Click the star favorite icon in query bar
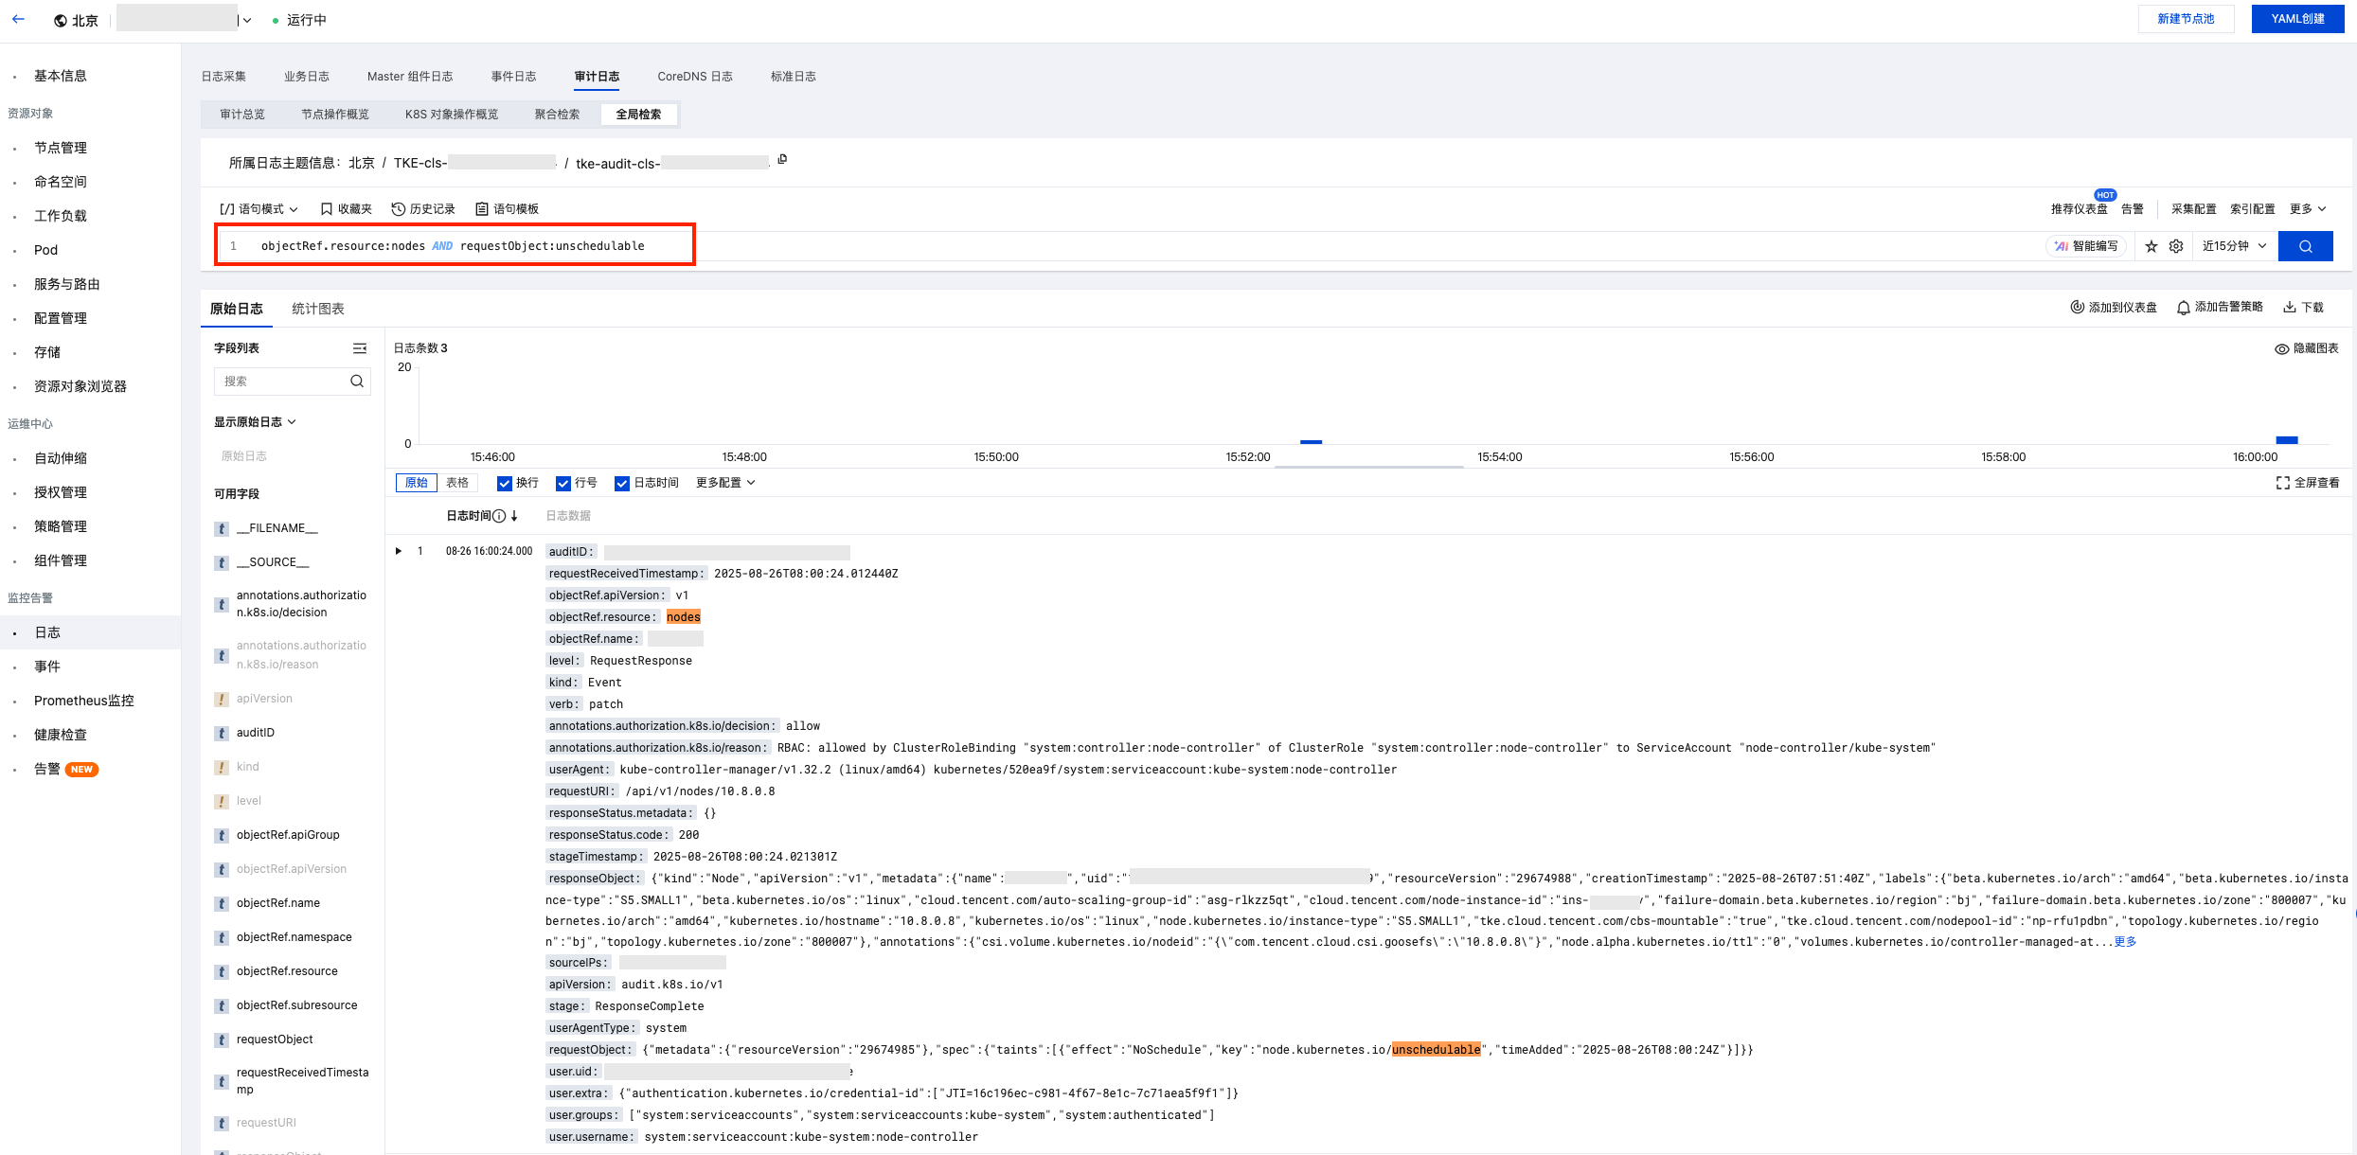 [2152, 246]
